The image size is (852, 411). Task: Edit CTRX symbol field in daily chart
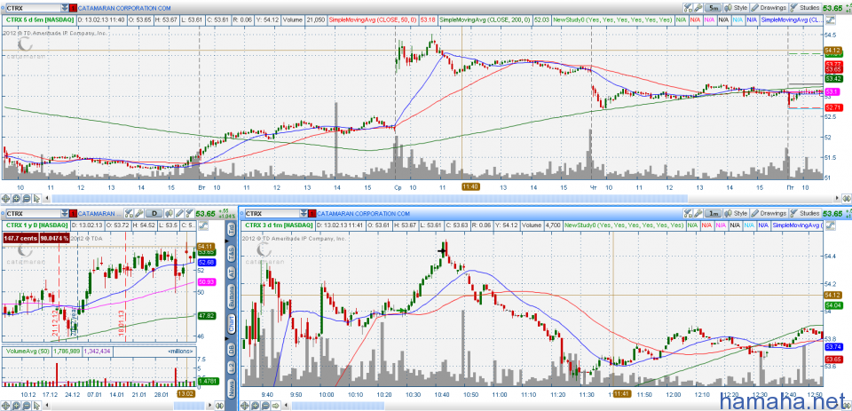pyautogui.click(x=33, y=214)
